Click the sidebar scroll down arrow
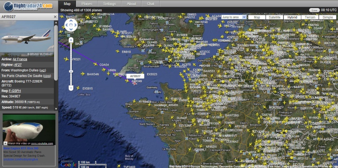 (56, 109)
